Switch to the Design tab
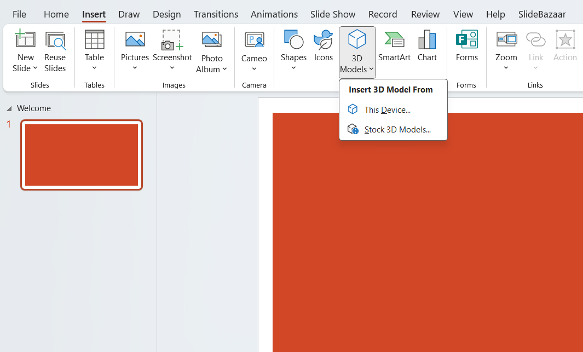Viewport: 583px width, 352px height. tap(166, 14)
